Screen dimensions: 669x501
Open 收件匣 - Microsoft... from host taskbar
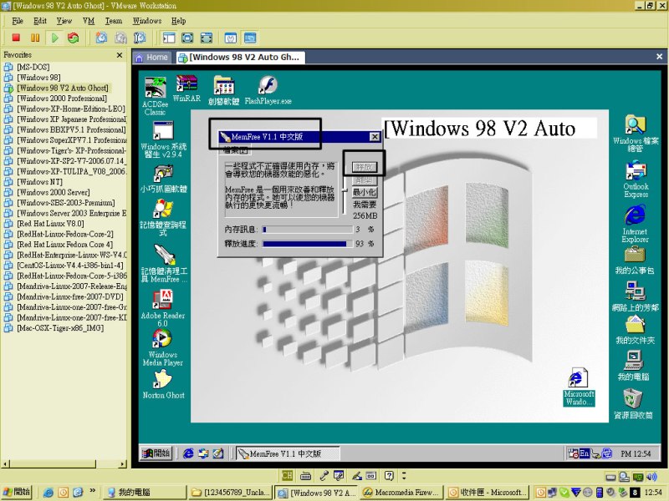tap(488, 493)
